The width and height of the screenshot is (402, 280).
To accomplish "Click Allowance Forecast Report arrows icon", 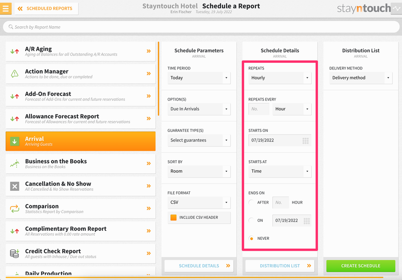I will (14, 119).
